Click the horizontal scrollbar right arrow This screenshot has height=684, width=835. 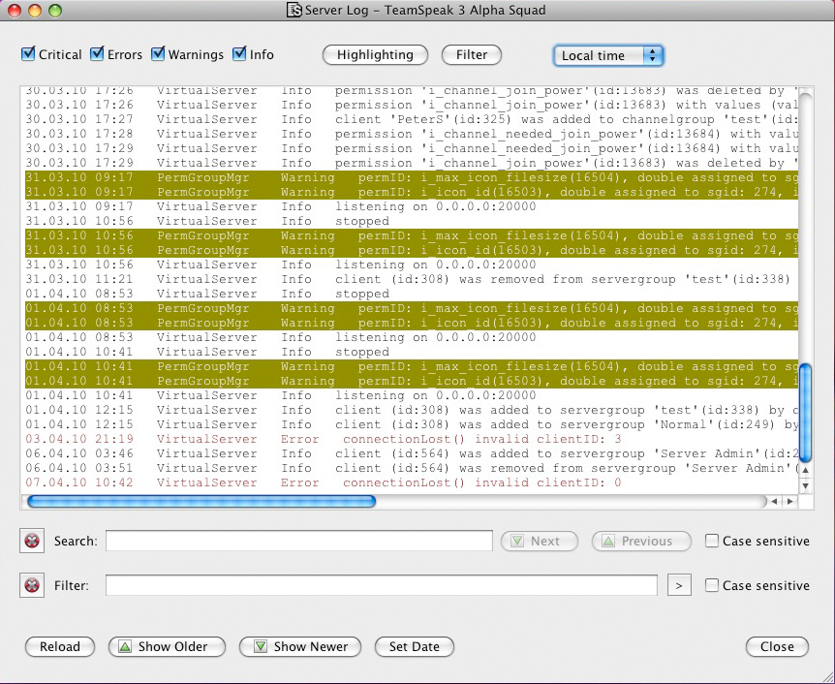[x=789, y=501]
